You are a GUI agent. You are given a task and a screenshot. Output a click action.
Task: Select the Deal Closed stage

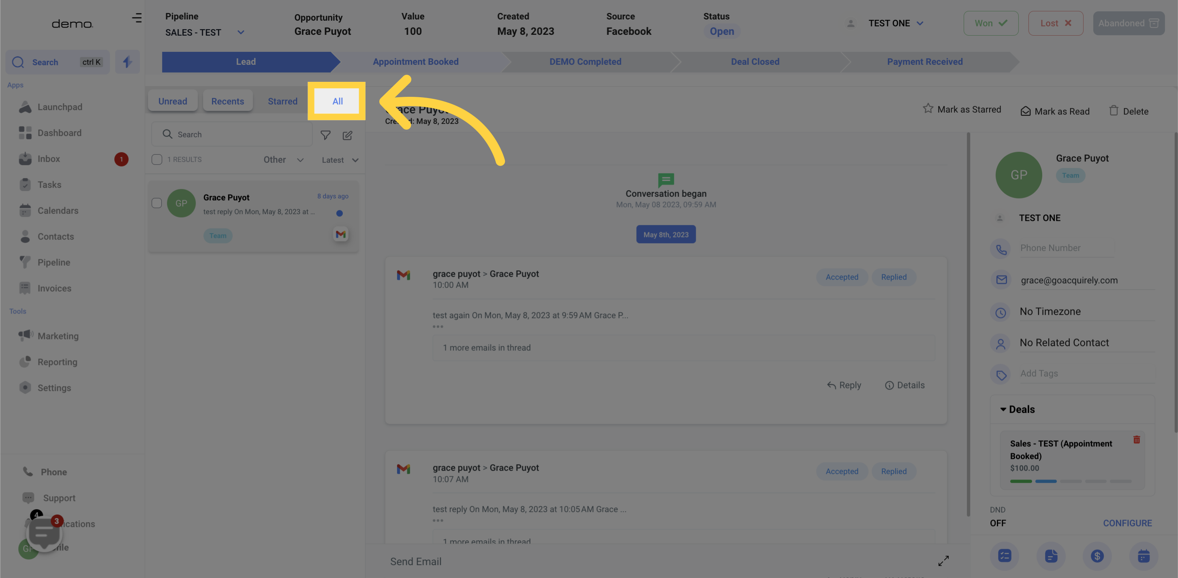point(755,62)
